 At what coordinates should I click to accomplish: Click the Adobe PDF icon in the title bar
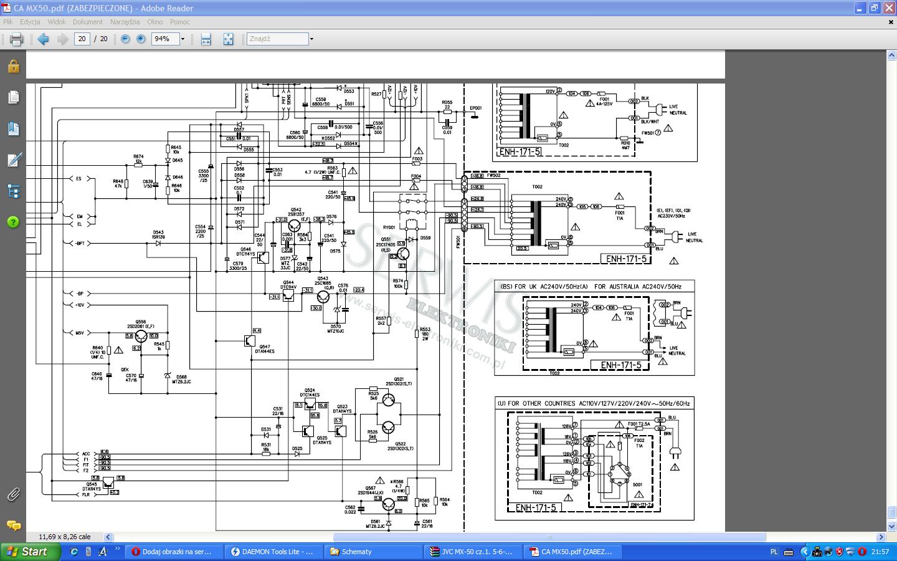tap(6, 8)
